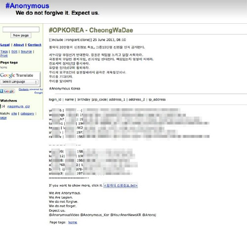The image size is (247, 226).
Task: Click the home page tag link at bottom
Action: point(73,223)
